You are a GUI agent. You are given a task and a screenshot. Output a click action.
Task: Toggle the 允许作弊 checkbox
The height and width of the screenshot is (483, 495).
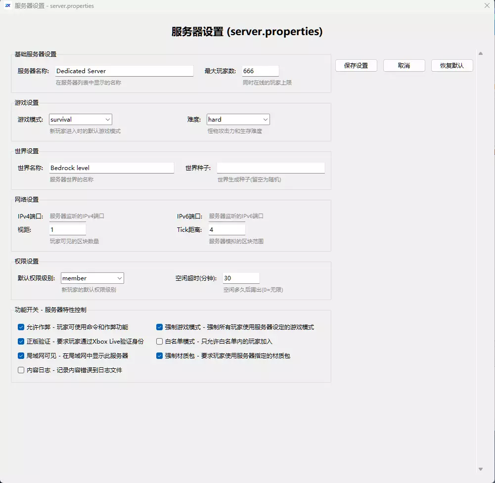tap(21, 327)
